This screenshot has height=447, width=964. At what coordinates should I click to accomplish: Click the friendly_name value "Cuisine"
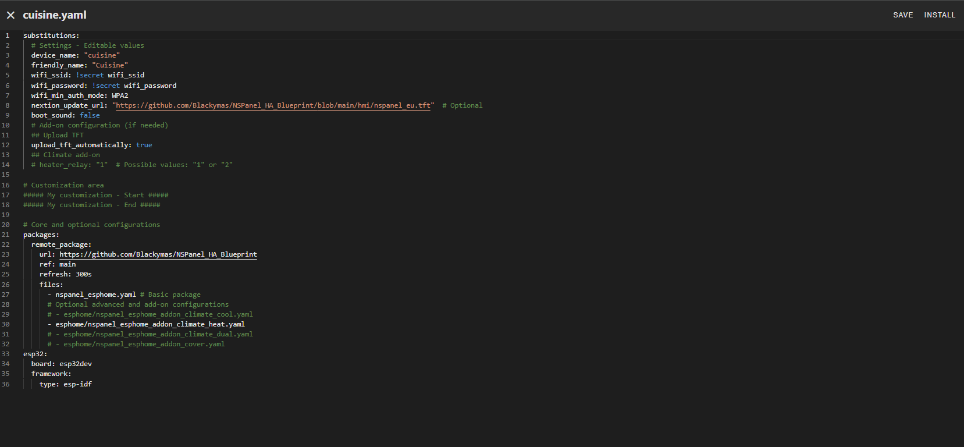pyautogui.click(x=110, y=65)
